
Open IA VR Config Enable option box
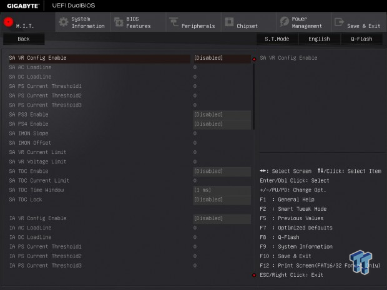click(x=222, y=218)
